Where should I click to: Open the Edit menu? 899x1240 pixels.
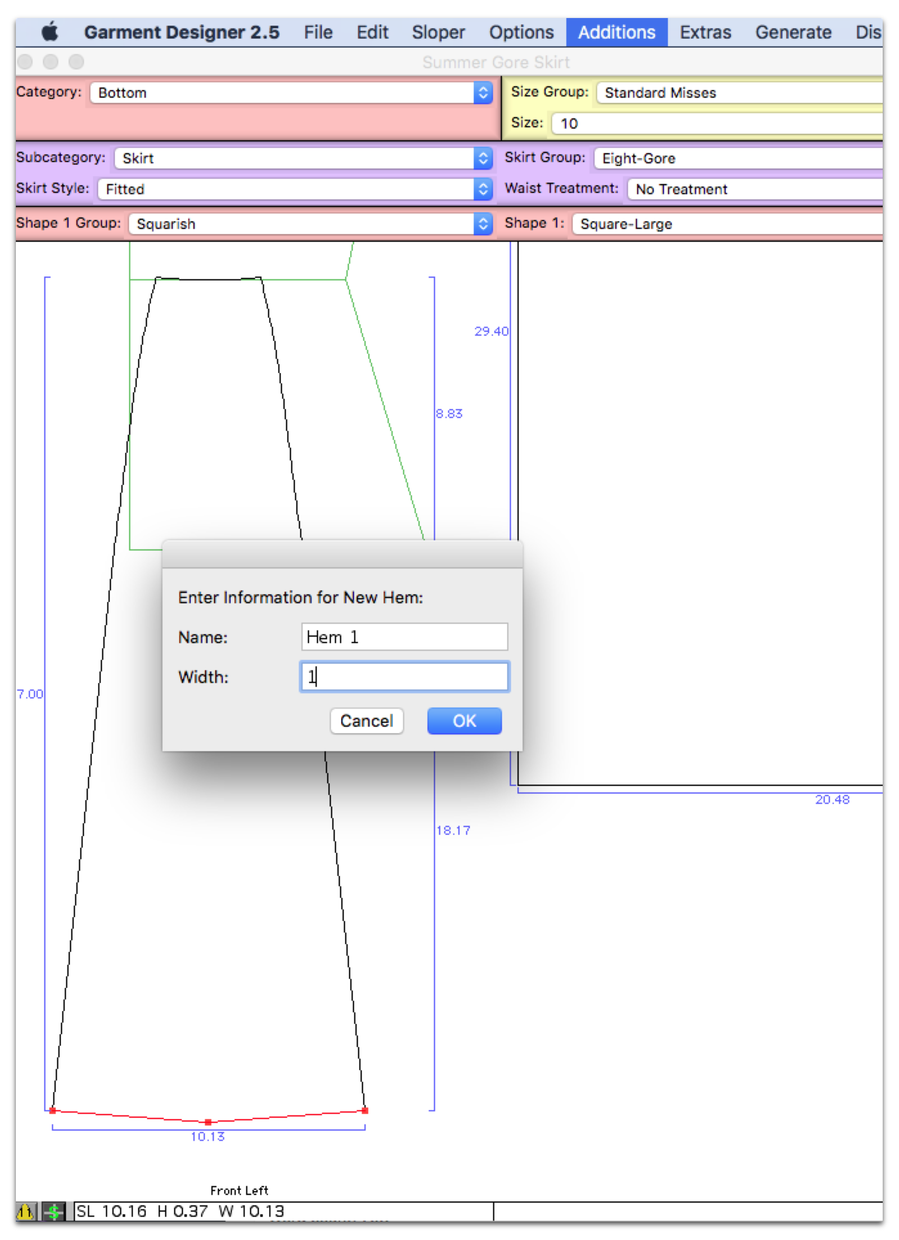372,32
